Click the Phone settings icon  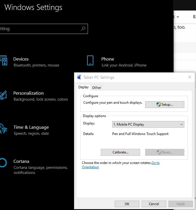click(90, 61)
